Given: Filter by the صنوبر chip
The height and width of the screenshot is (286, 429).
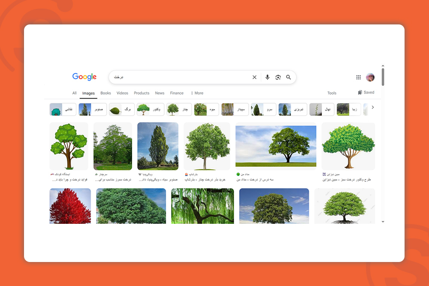Looking at the screenshot, I should pyautogui.click(x=93, y=109).
